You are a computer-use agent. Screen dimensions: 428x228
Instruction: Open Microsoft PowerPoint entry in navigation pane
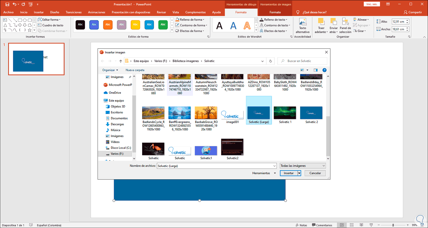point(118,85)
